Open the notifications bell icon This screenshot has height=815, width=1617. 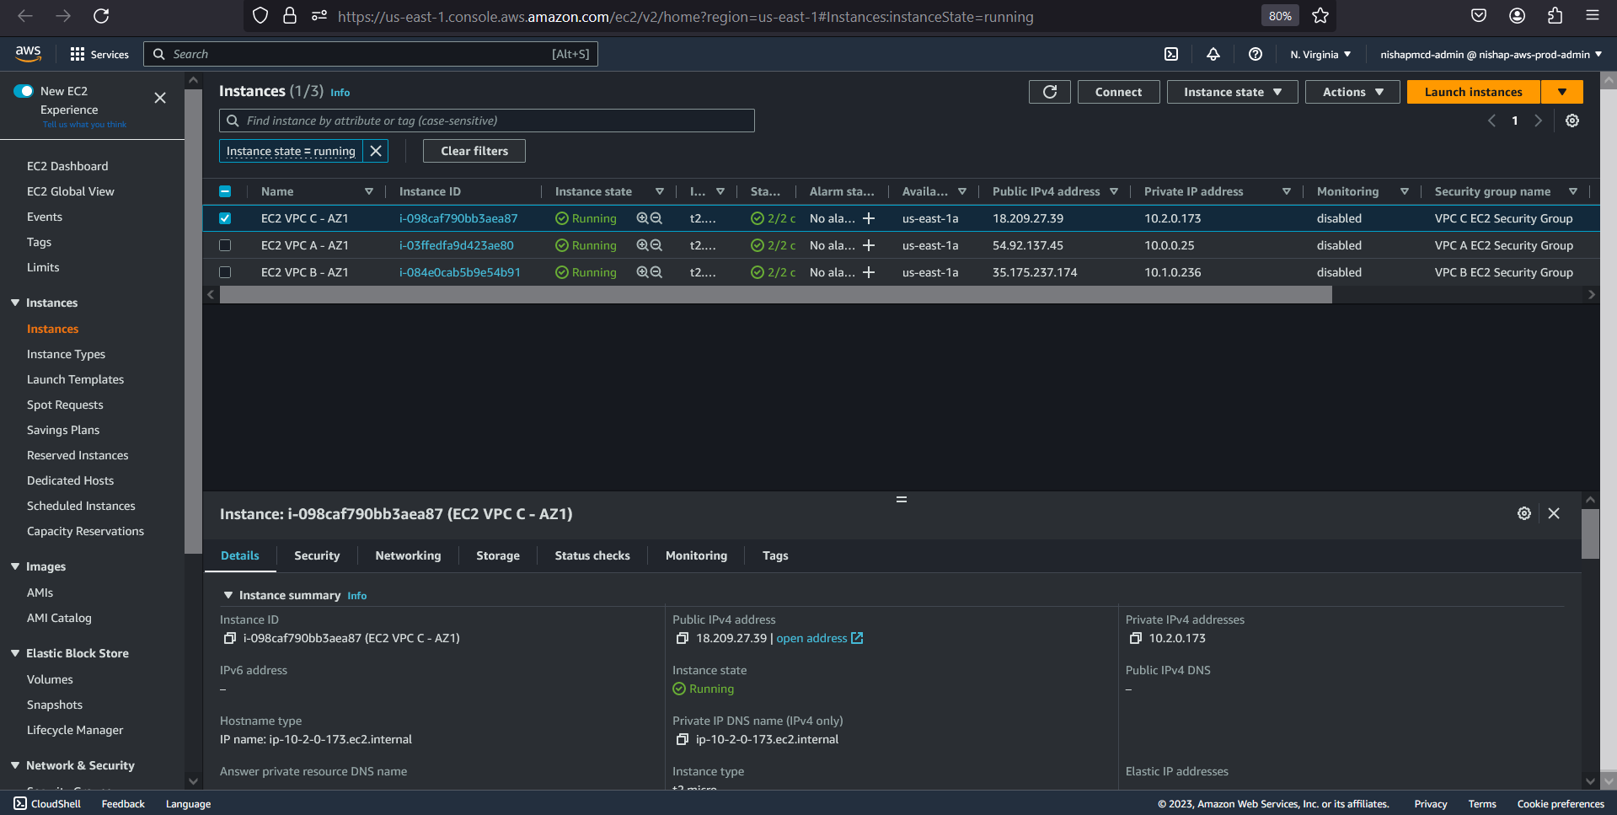point(1213,54)
